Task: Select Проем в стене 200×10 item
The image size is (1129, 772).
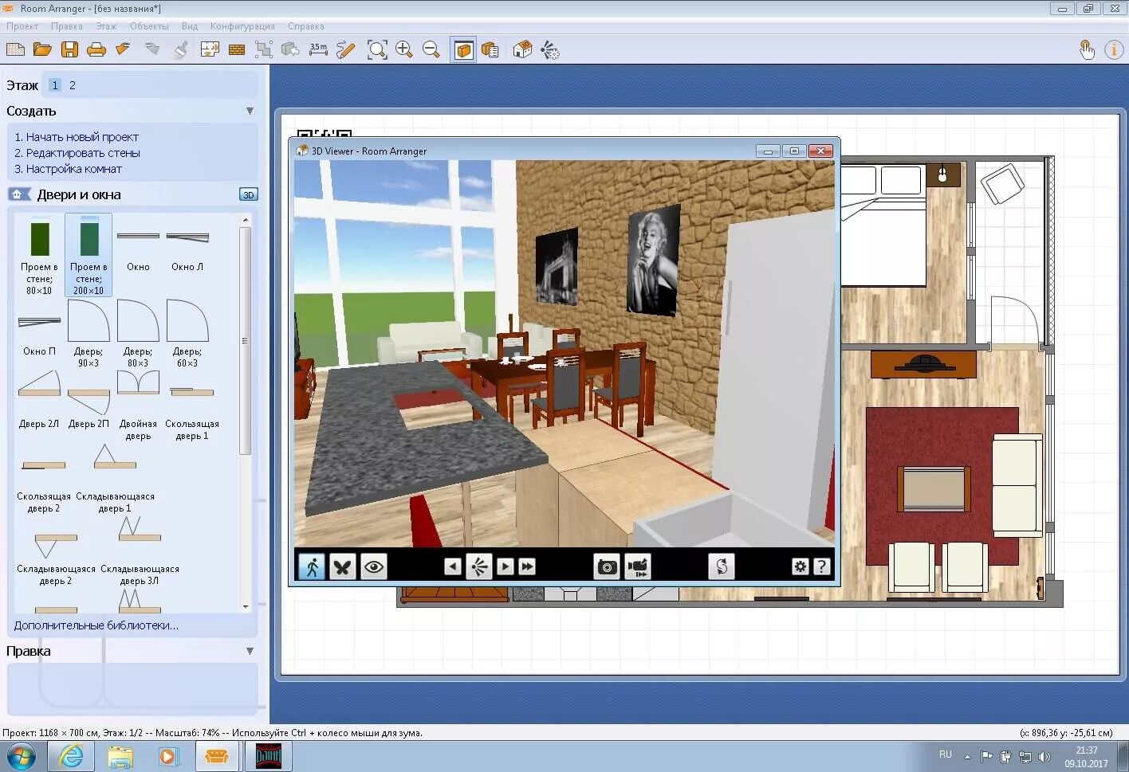Action: [89, 256]
